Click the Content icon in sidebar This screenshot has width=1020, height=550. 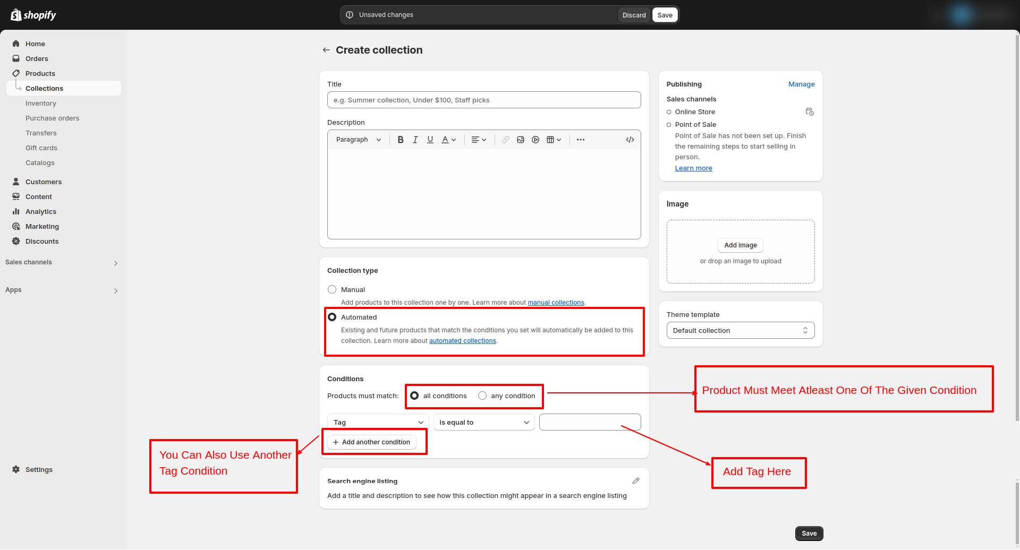(x=16, y=196)
